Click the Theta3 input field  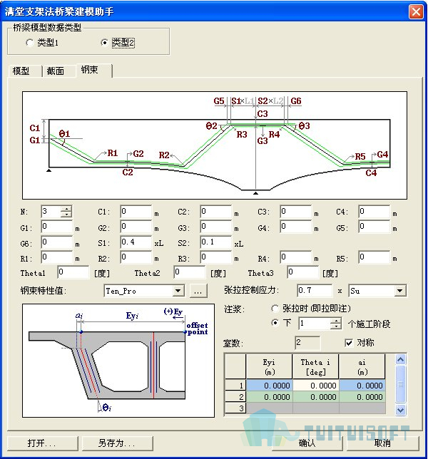click(303, 272)
